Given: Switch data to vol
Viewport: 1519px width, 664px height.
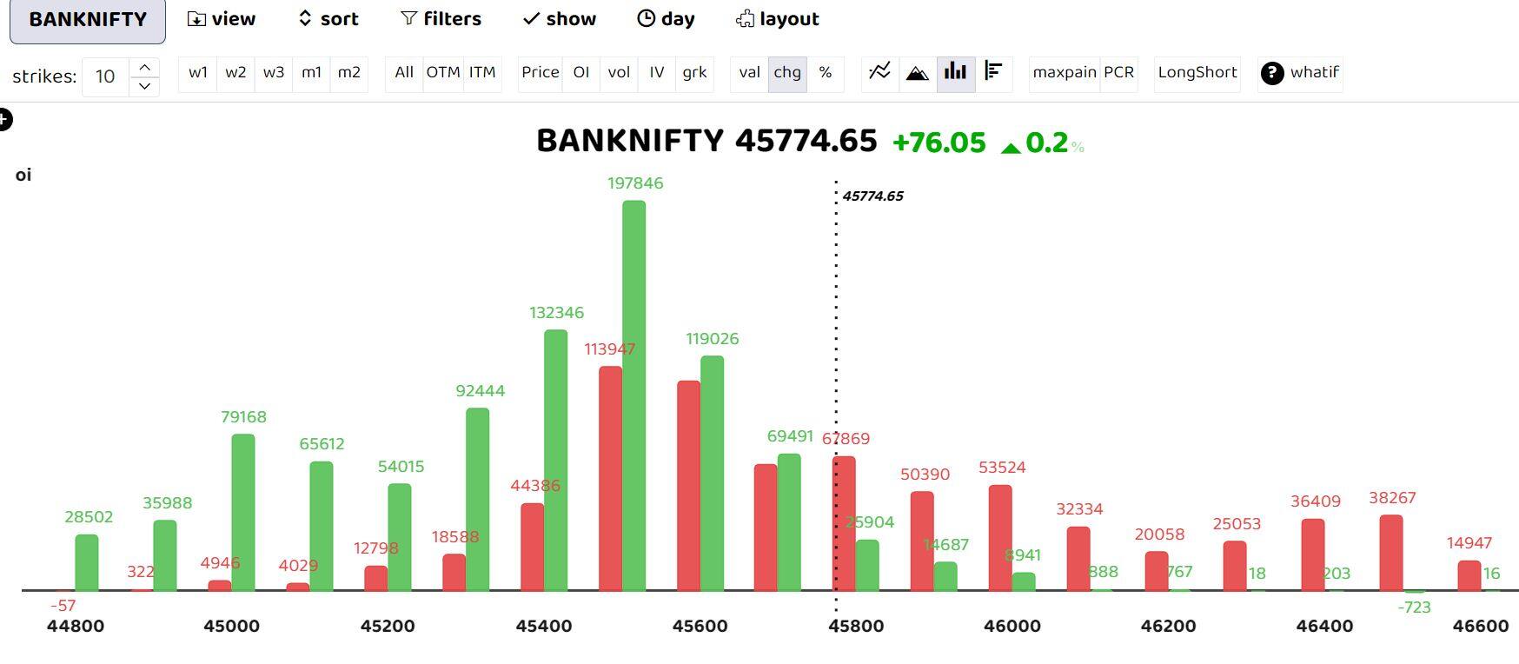Looking at the screenshot, I should click(x=619, y=73).
